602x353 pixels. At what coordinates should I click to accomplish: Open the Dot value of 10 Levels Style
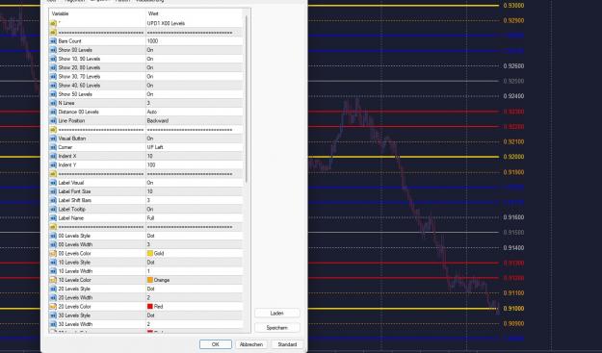tap(150, 263)
